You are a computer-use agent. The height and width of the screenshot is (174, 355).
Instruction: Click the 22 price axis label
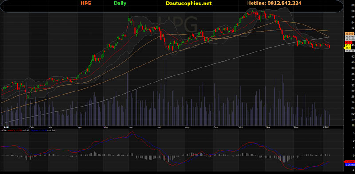[353, 114]
